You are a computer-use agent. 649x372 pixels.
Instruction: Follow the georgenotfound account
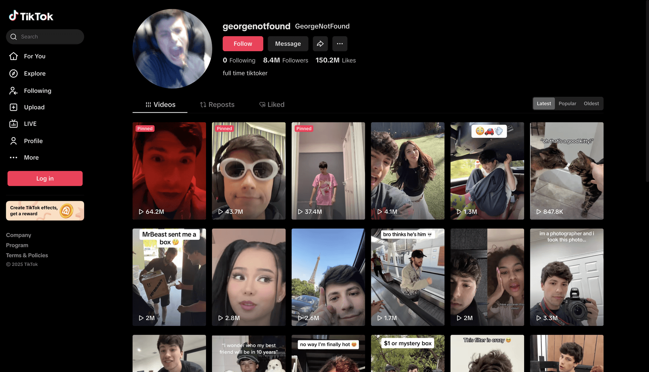(x=243, y=44)
